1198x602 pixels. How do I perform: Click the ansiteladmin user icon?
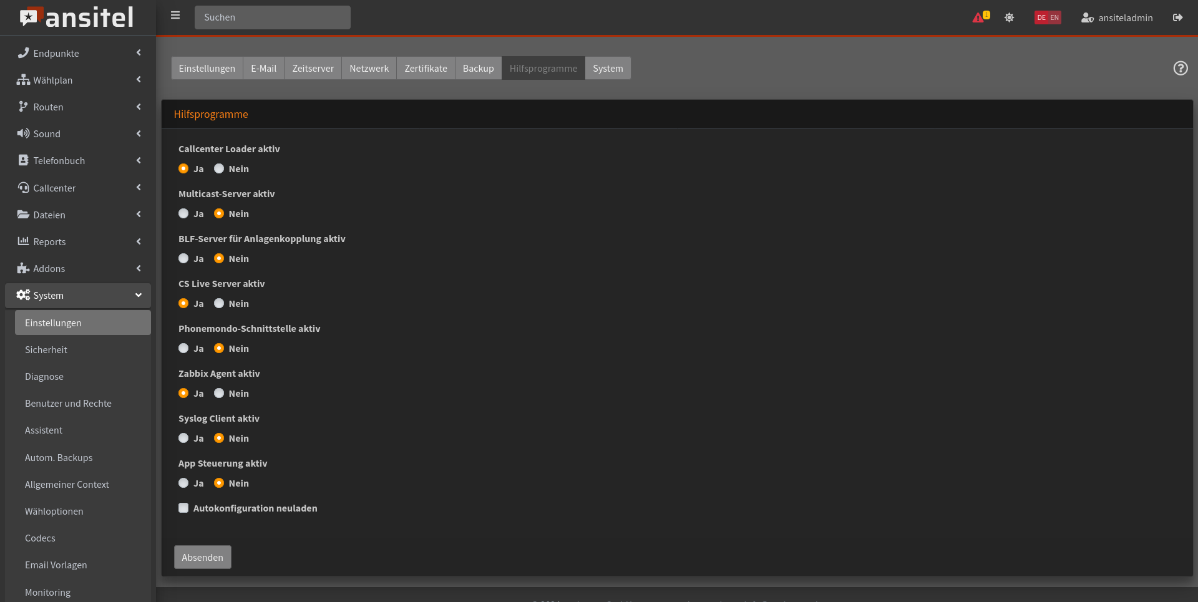tap(1087, 17)
